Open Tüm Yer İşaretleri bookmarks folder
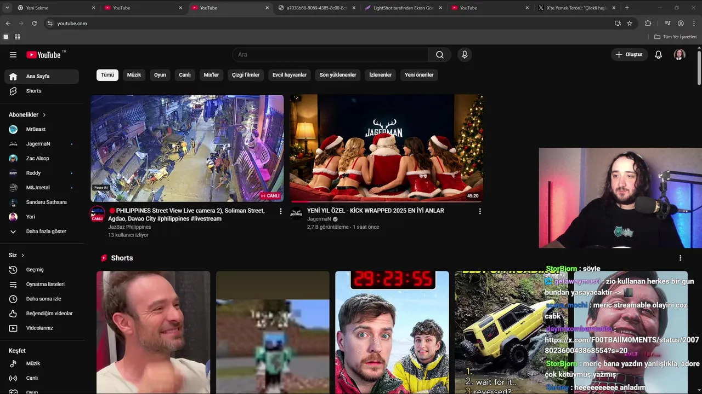Screen dimensions: 702x394 675,37
